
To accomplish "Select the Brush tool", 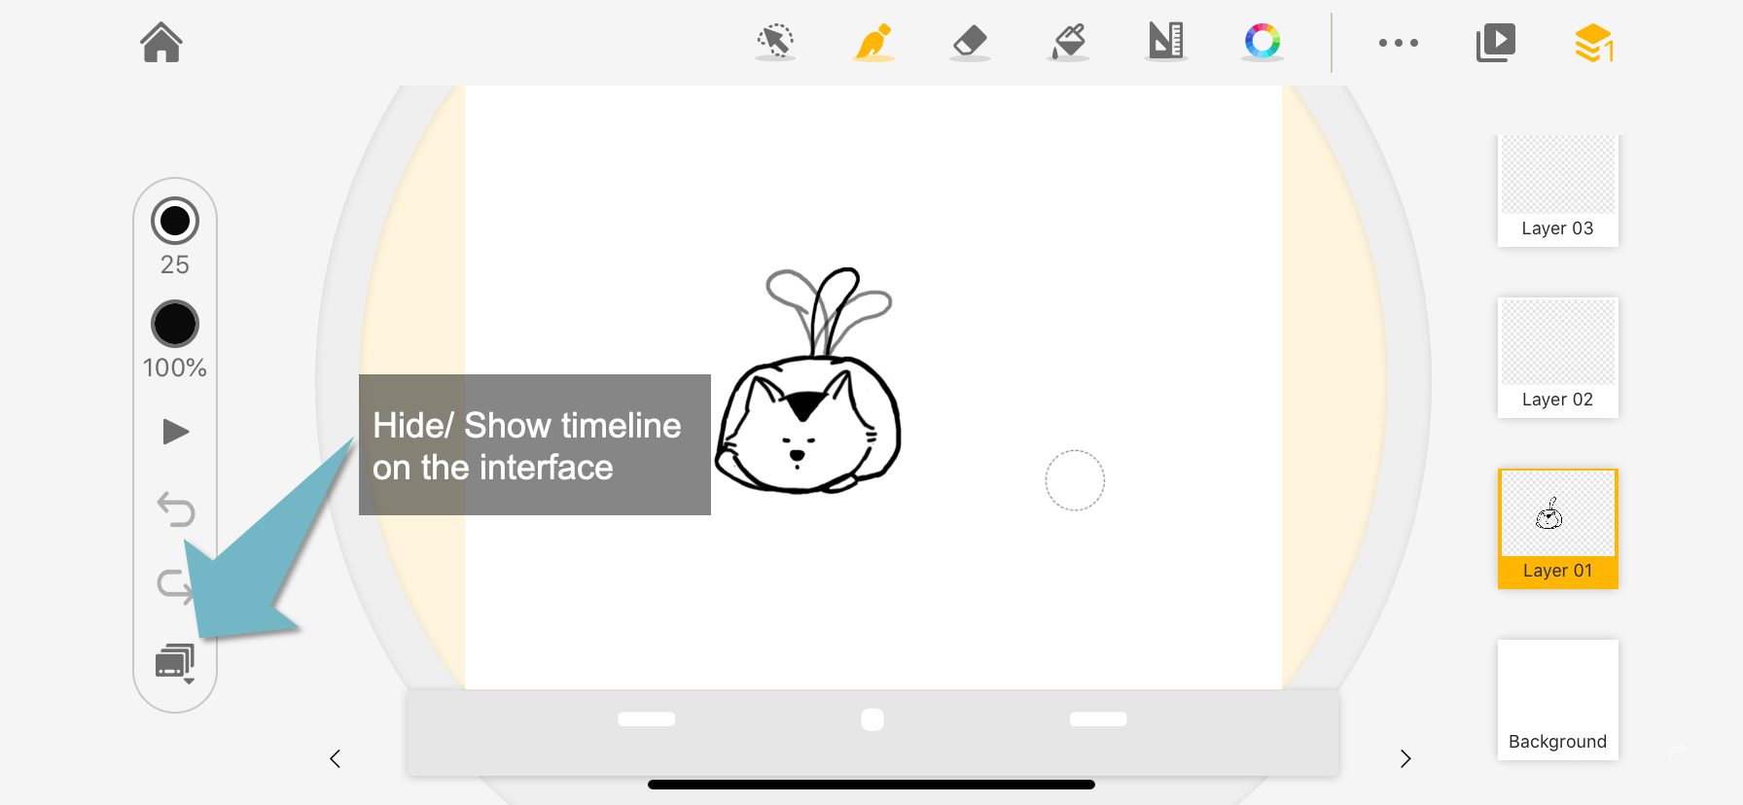I will [x=873, y=43].
